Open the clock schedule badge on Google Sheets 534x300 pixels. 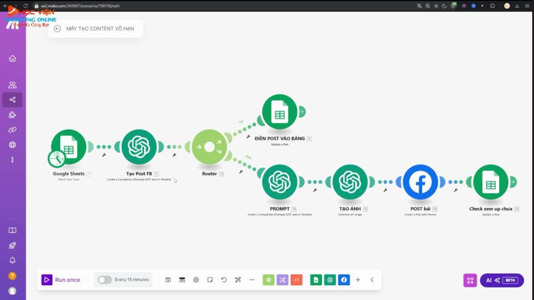[x=57, y=159]
